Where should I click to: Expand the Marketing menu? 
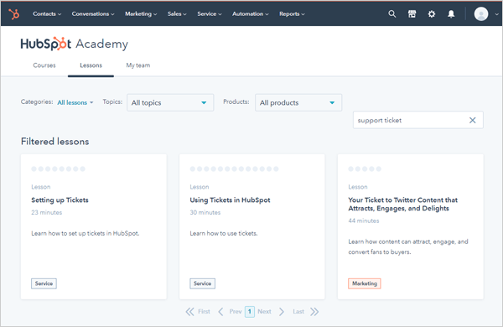click(141, 13)
